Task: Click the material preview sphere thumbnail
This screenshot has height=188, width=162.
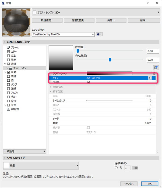Action: click(x=16, y=23)
